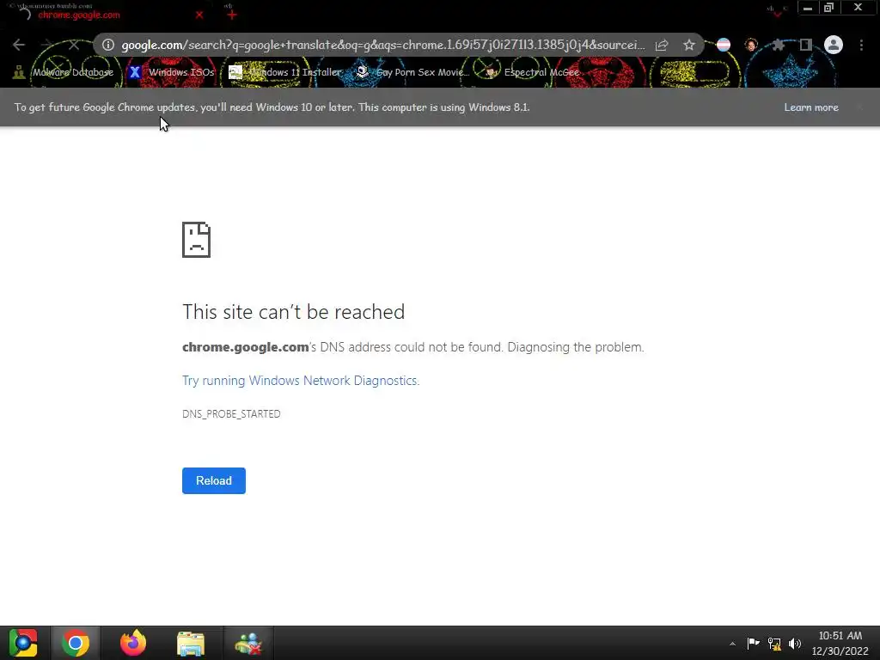This screenshot has height=660, width=880.
Task: Go back with the browser back arrow
Action: click(x=19, y=45)
